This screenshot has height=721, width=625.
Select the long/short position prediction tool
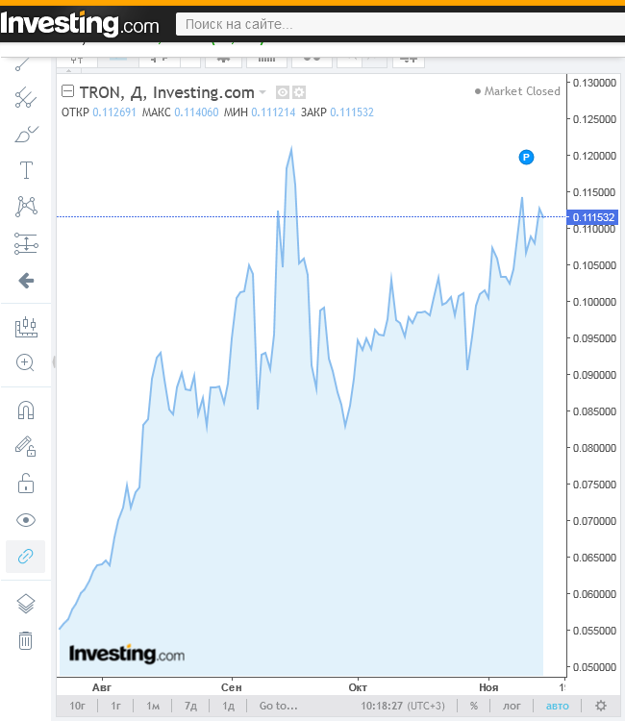[x=26, y=243]
